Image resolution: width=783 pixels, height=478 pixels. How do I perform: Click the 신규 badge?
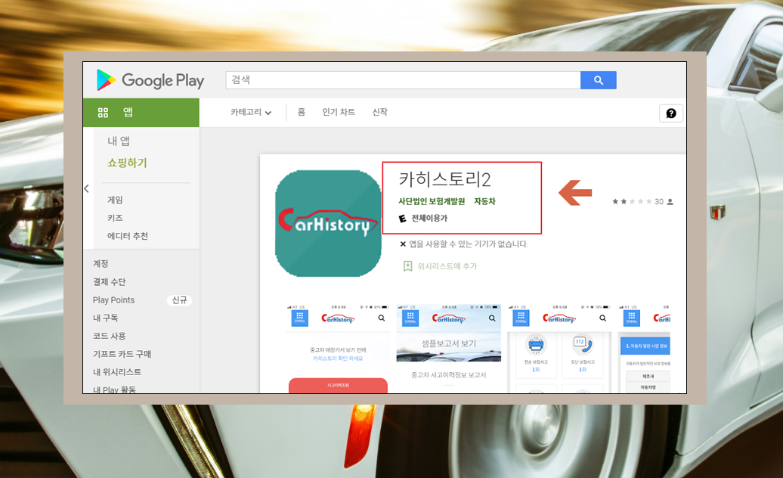(179, 300)
